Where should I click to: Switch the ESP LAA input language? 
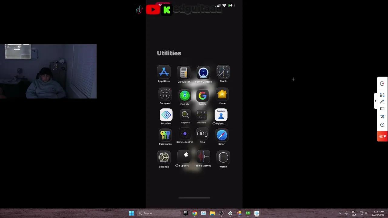[354, 213]
